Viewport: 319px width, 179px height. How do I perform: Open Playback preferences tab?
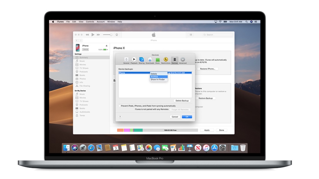pyautogui.click(x=134, y=60)
